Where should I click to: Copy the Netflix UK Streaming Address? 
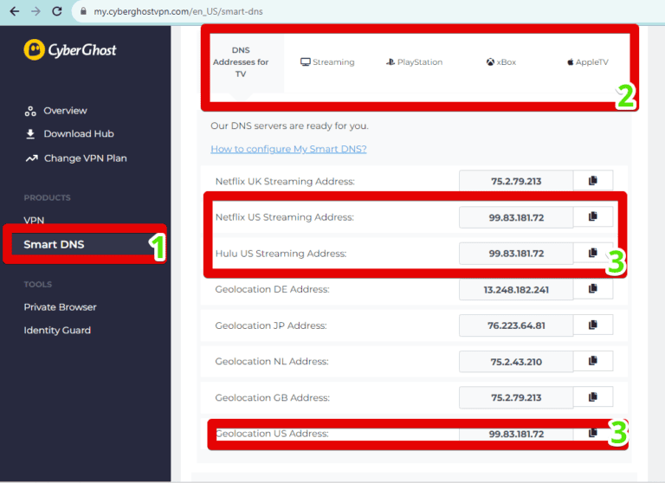(593, 181)
